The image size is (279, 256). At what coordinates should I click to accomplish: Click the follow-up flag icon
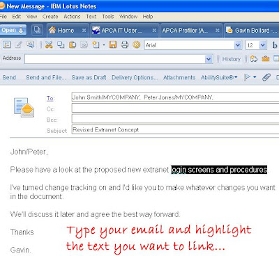pyautogui.click(x=247, y=77)
